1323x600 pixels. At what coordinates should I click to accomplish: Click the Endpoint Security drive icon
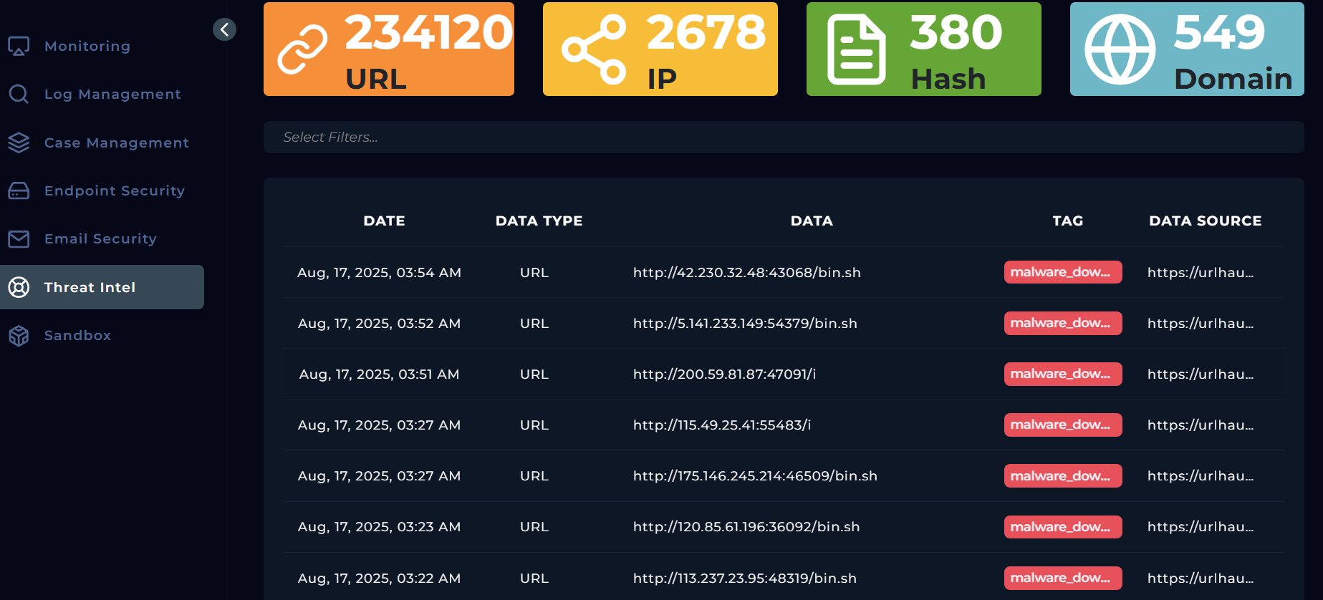point(19,191)
